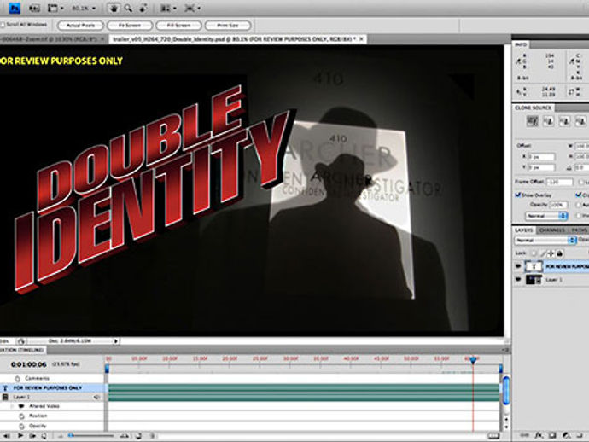Screen dimensions: 589x442
Task: Click the Clone Source X offset field
Action: [x=541, y=157]
